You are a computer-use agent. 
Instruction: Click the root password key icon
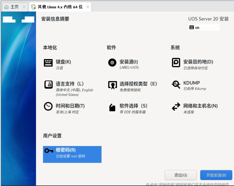(x=49, y=151)
